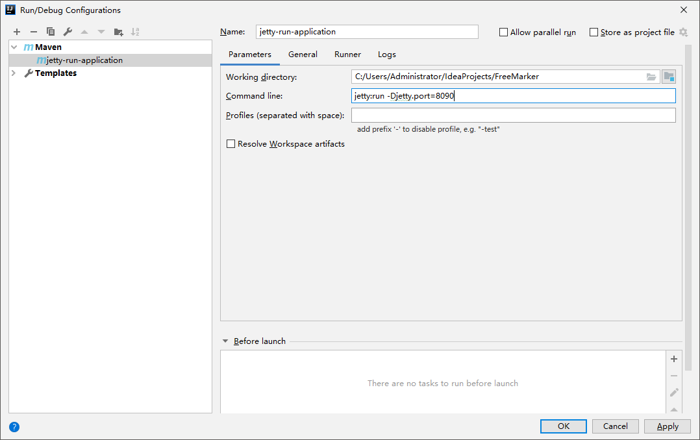Toggle Store as project file checkbox
700x440 pixels.
point(594,32)
